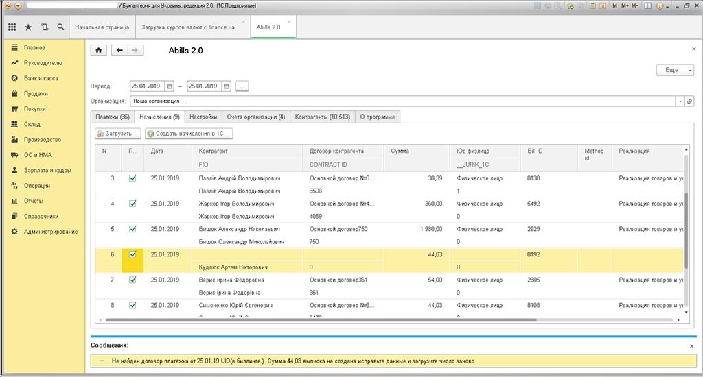This screenshot has height=377, width=703.
Task: Toggle checkbox in highlighted row 6
Action: (x=132, y=254)
